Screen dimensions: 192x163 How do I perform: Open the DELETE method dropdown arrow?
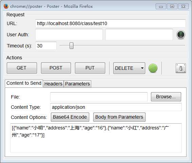pyautogui.click(x=142, y=68)
